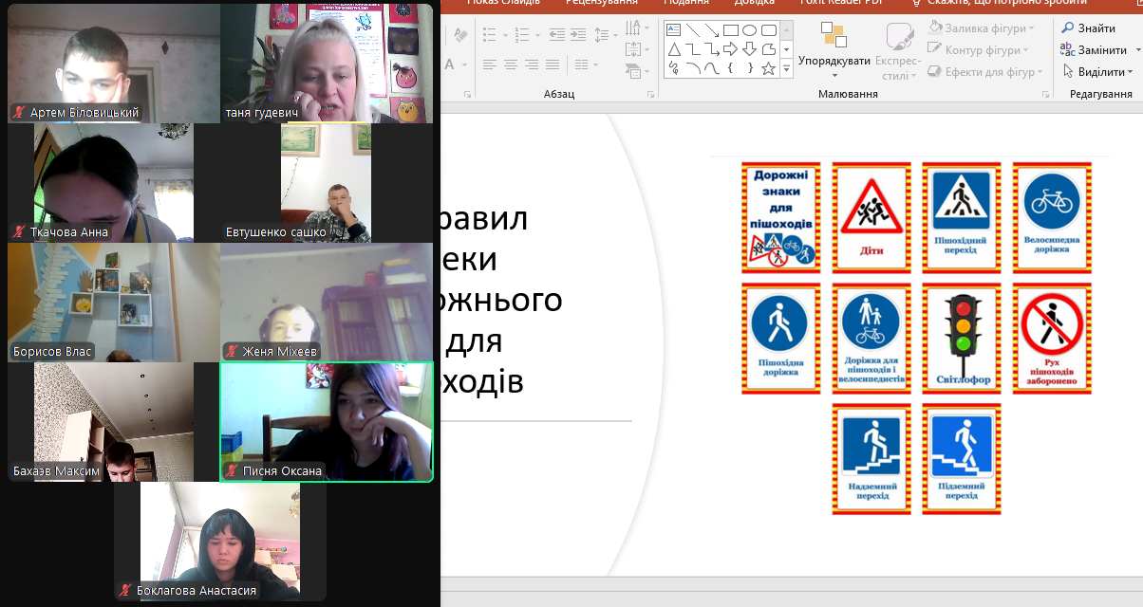
Task: Select the Rectangle shape
Action: coord(731,30)
